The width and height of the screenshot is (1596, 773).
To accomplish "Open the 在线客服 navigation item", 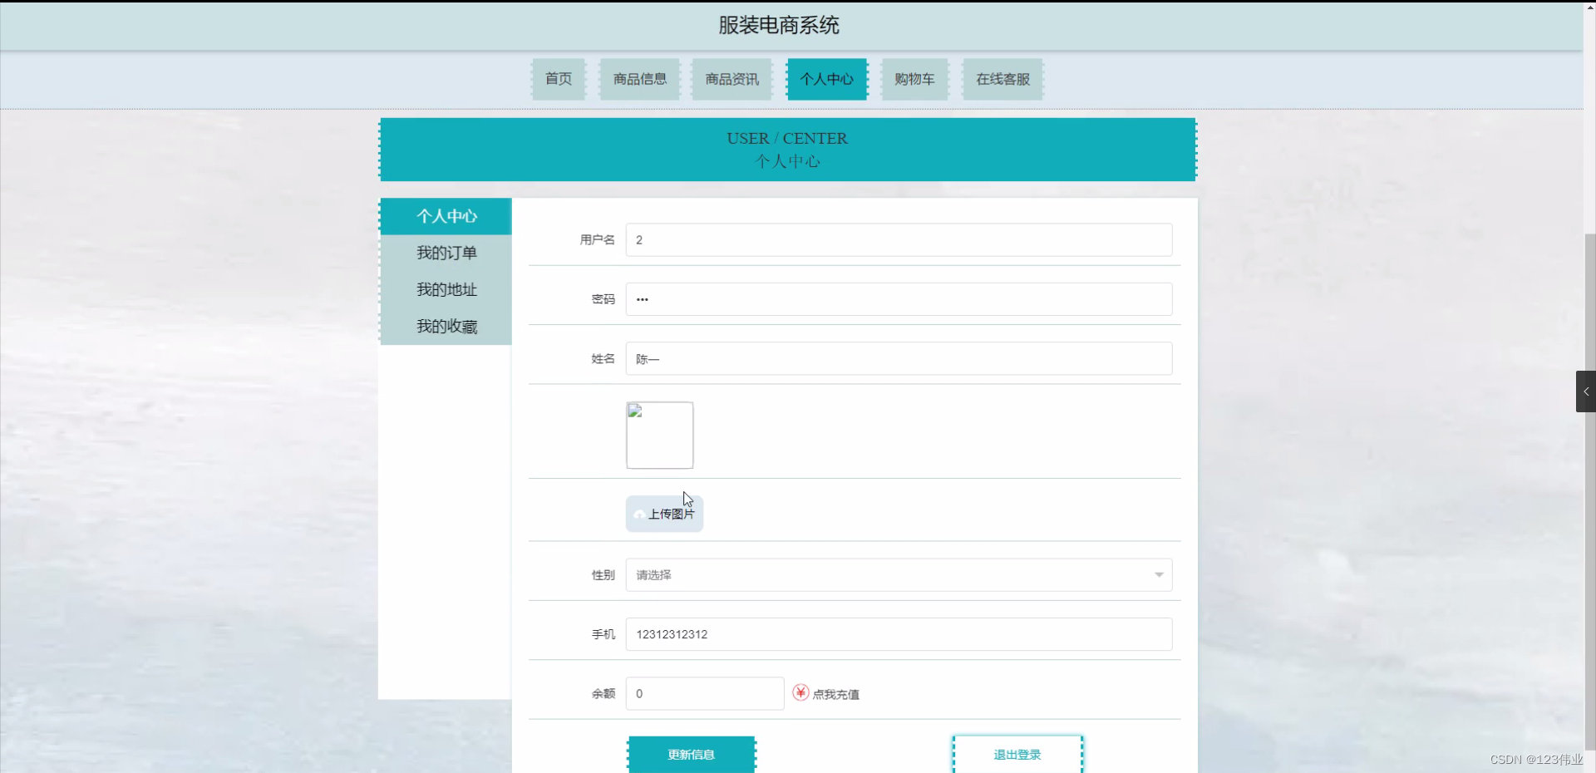I will pyautogui.click(x=1002, y=79).
